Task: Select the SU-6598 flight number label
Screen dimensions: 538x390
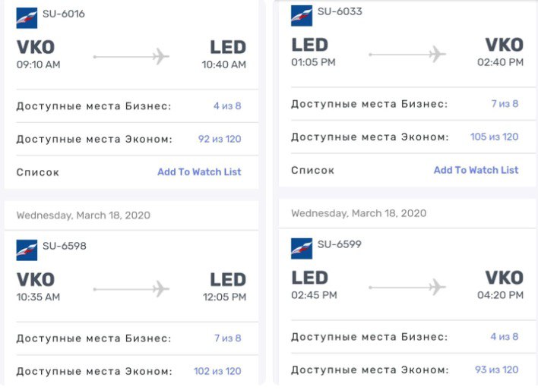Action: (65, 246)
